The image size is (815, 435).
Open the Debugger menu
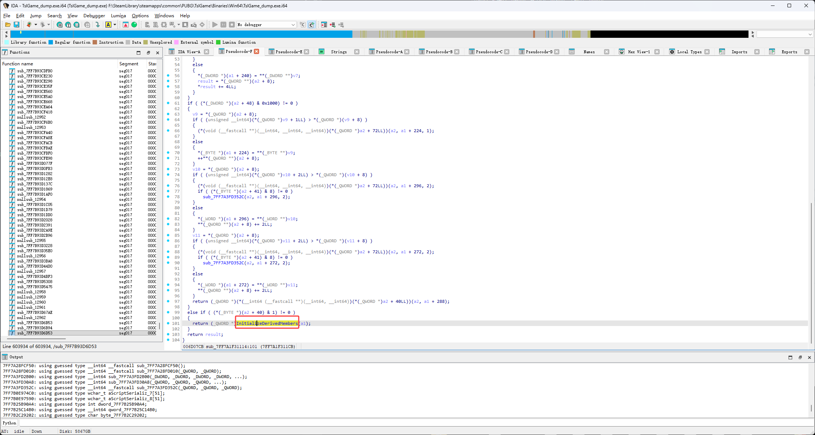(94, 15)
